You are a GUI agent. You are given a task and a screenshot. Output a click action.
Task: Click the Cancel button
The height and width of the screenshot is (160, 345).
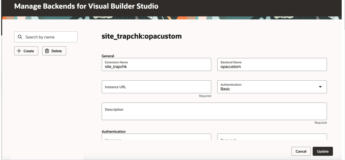click(301, 151)
